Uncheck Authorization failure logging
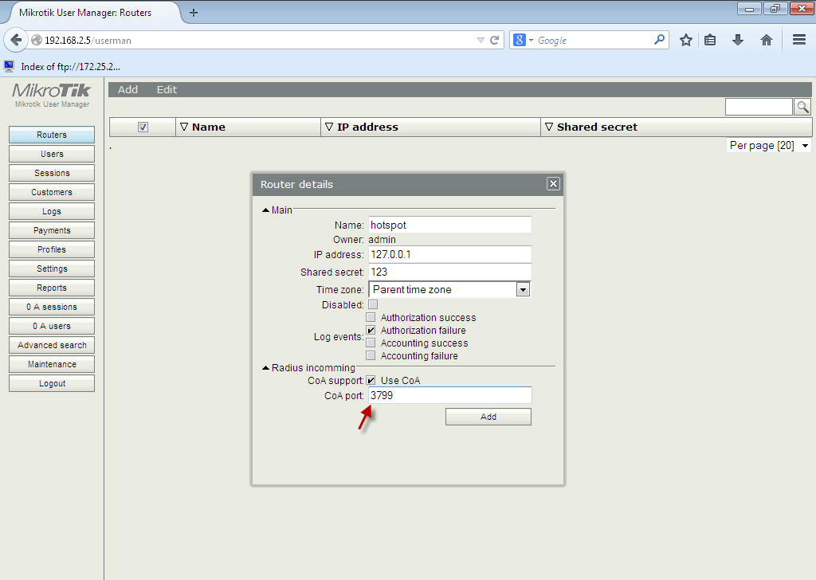This screenshot has height=580, width=816. pos(371,331)
